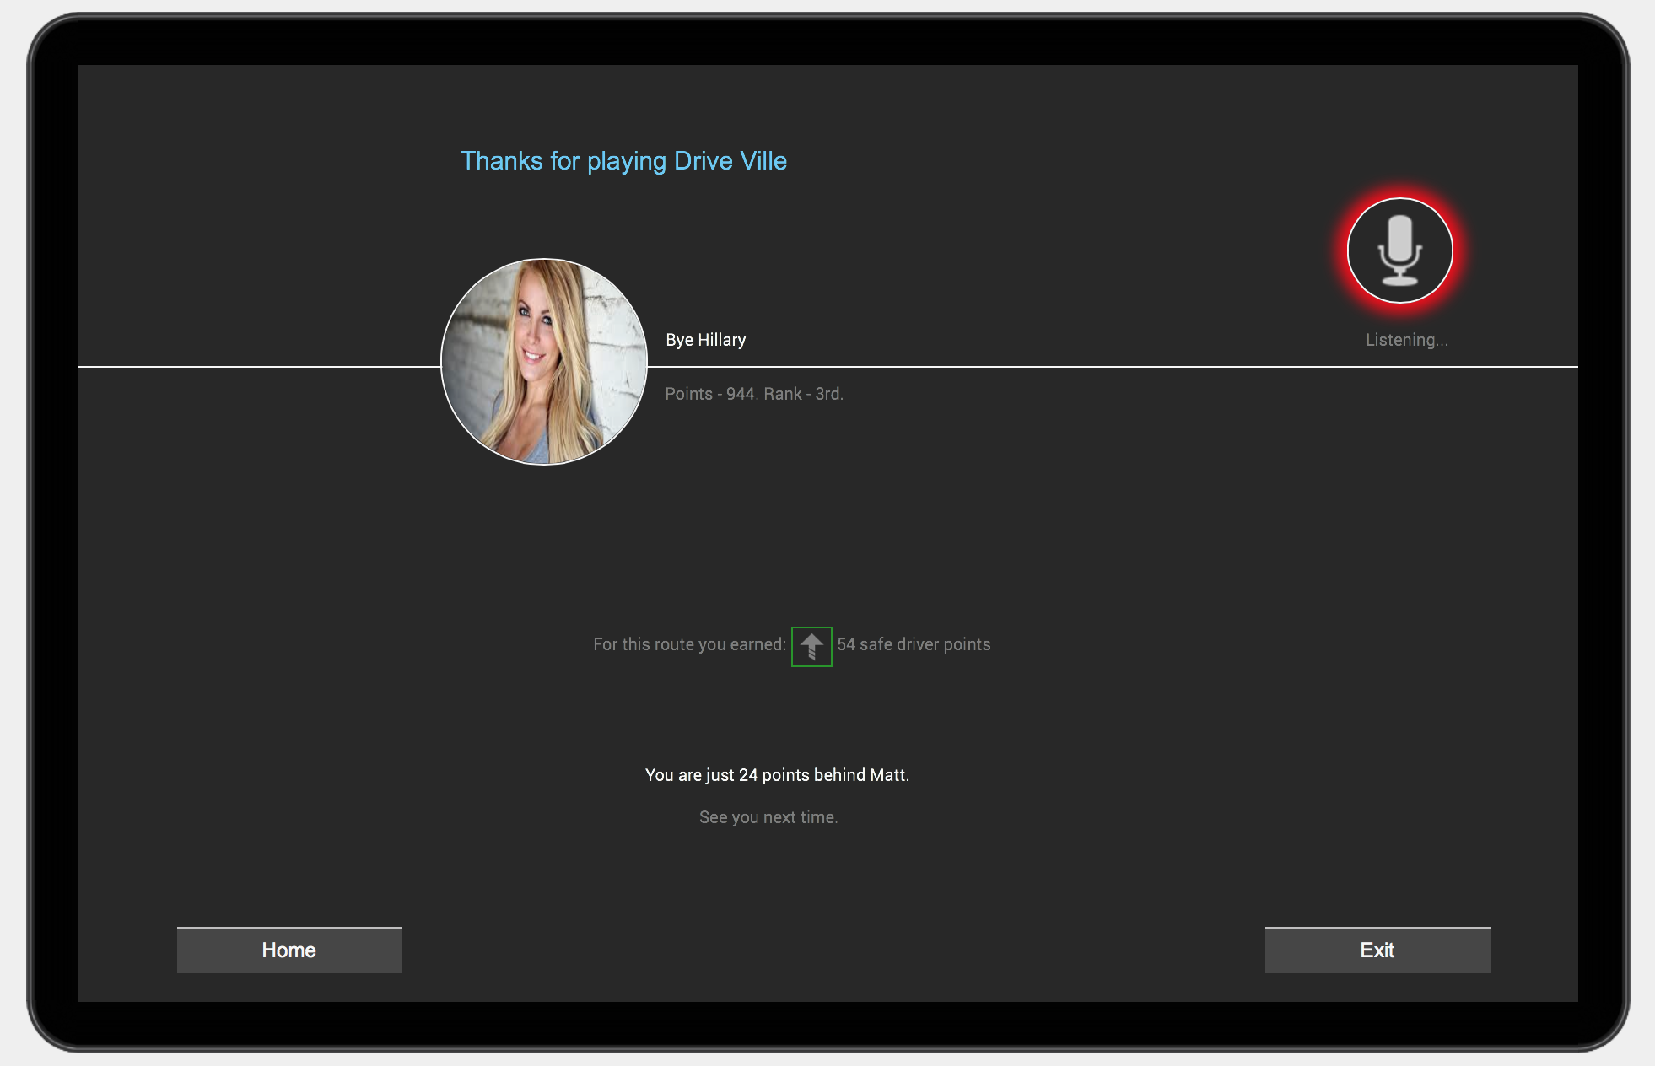
Task: Click the "You are just 24 points" message
Action: coord(725,775)
